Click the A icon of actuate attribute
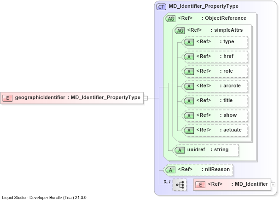 189,131
